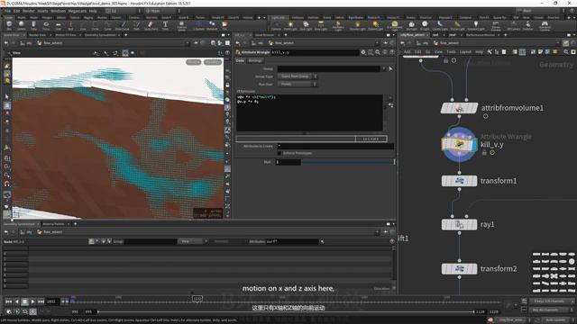The height and width of the screenshot is (324, 577).
Task: Open the desktop Main selector dropdown
Action: pos(160,11)
